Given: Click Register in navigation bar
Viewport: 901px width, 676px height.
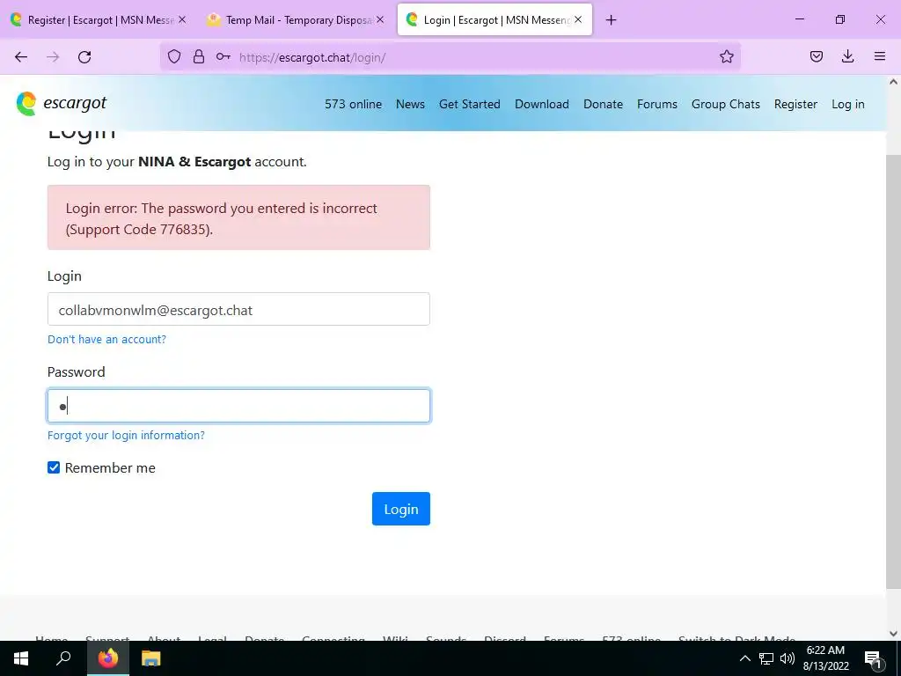Looking at the screenshot, I should pos(795,104).
